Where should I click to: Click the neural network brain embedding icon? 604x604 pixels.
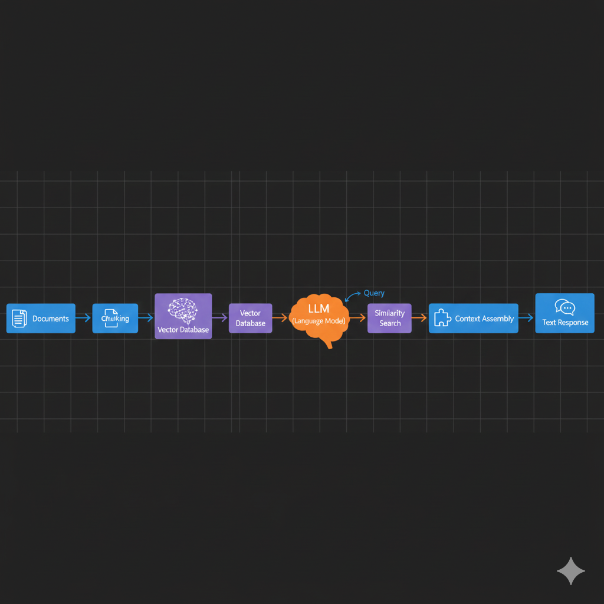183,310
